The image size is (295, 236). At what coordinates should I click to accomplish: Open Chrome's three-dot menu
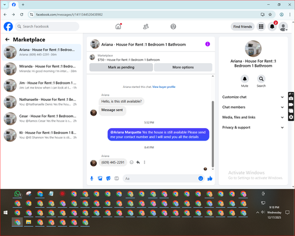point(290,14)
